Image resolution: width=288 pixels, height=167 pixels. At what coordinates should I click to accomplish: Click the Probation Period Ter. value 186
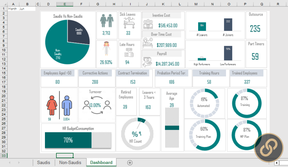pos(172,82)
